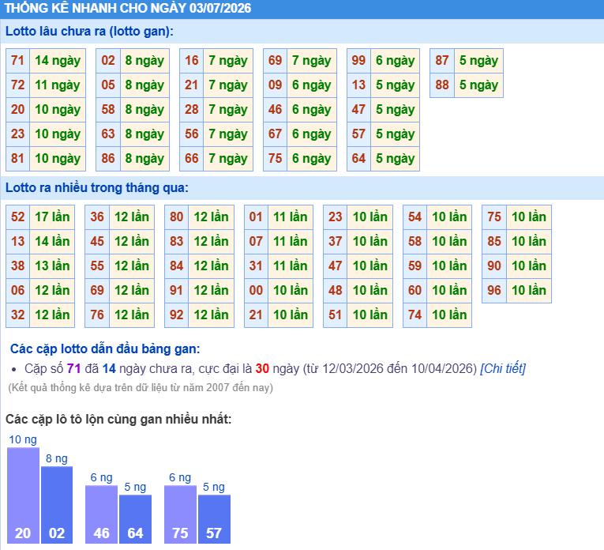Select the bar labeled 64
Image resolution: width=604 pixels, height=550 pixels.
pos(135,519)
